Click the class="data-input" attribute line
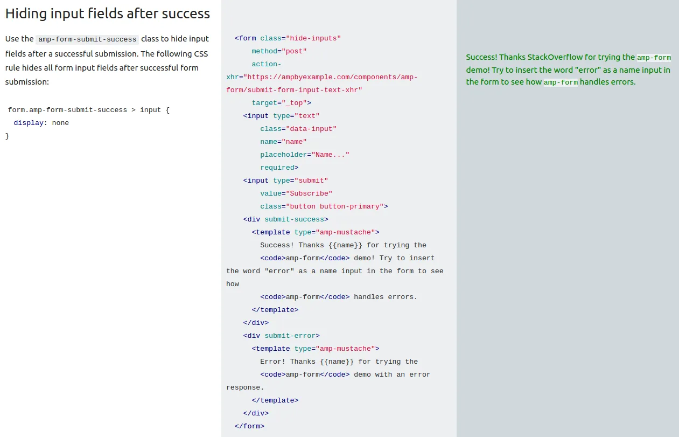The image size is (679, 437). 298,129
